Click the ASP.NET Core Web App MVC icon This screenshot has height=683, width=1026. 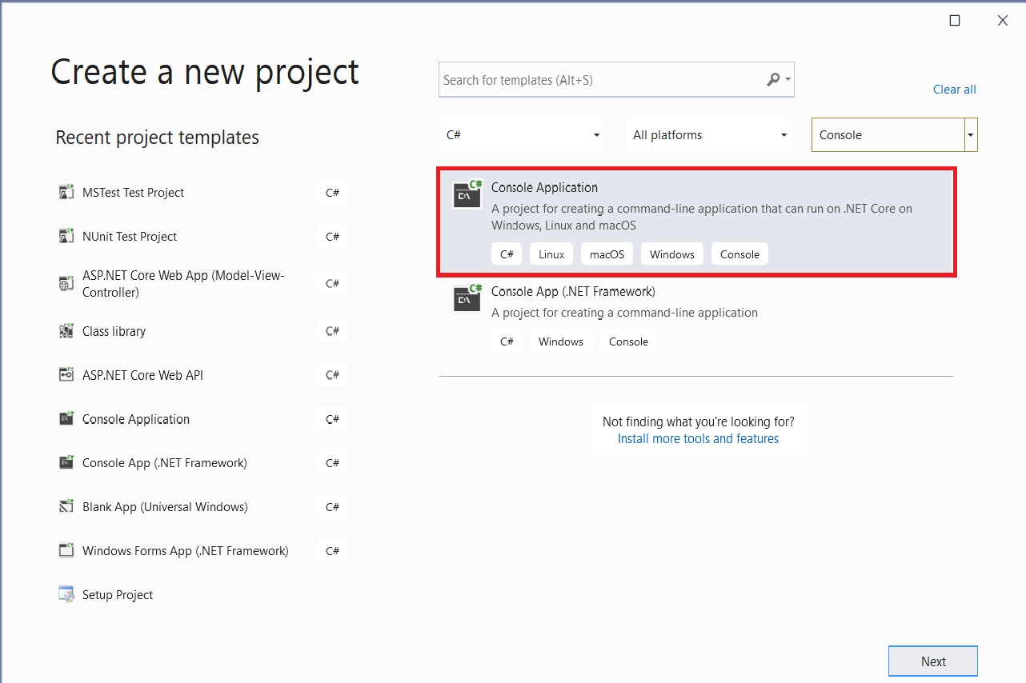coord(66,283)
